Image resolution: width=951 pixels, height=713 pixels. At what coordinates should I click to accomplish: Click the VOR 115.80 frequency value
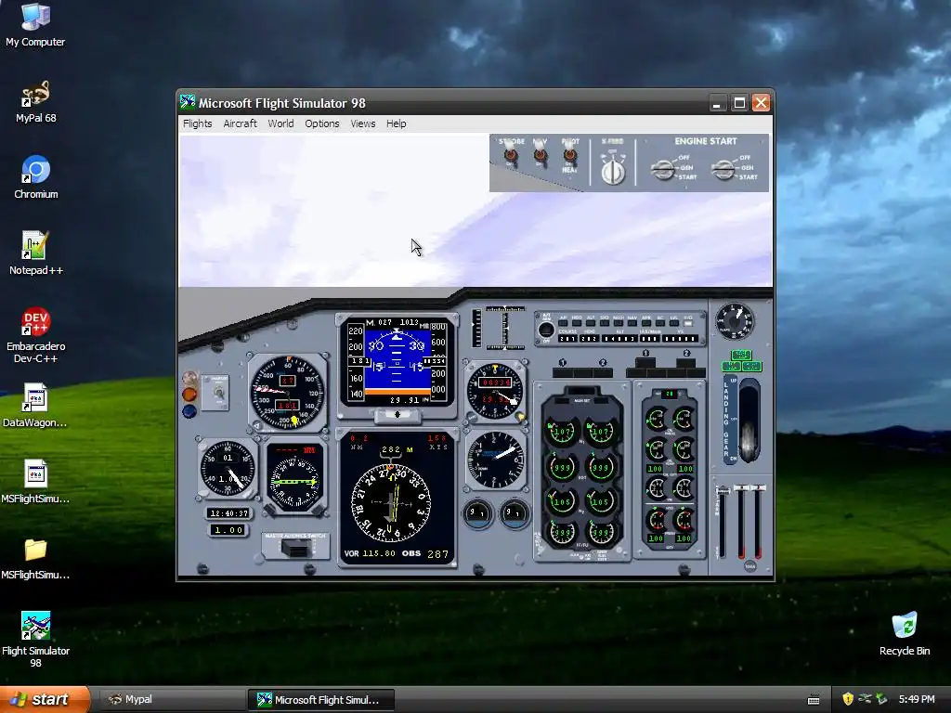click(379, 553)
